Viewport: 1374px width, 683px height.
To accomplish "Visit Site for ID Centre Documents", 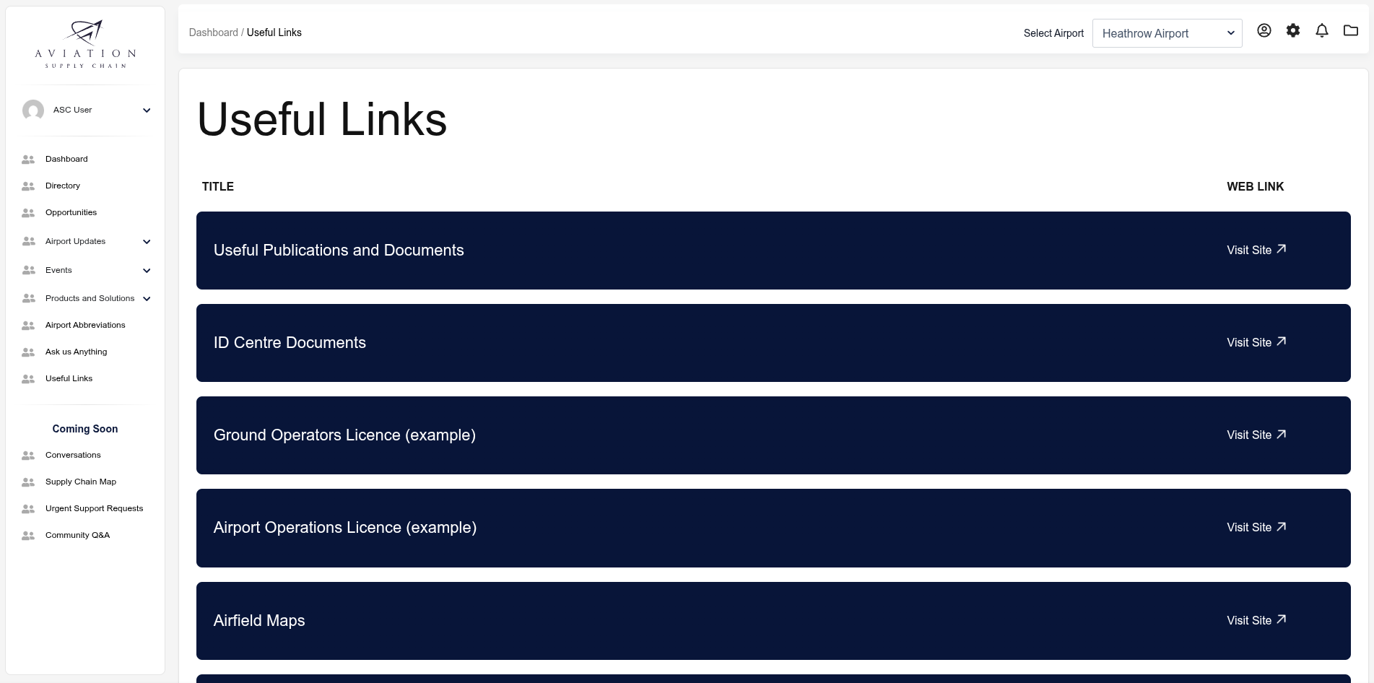I will tap(1256, 342).
